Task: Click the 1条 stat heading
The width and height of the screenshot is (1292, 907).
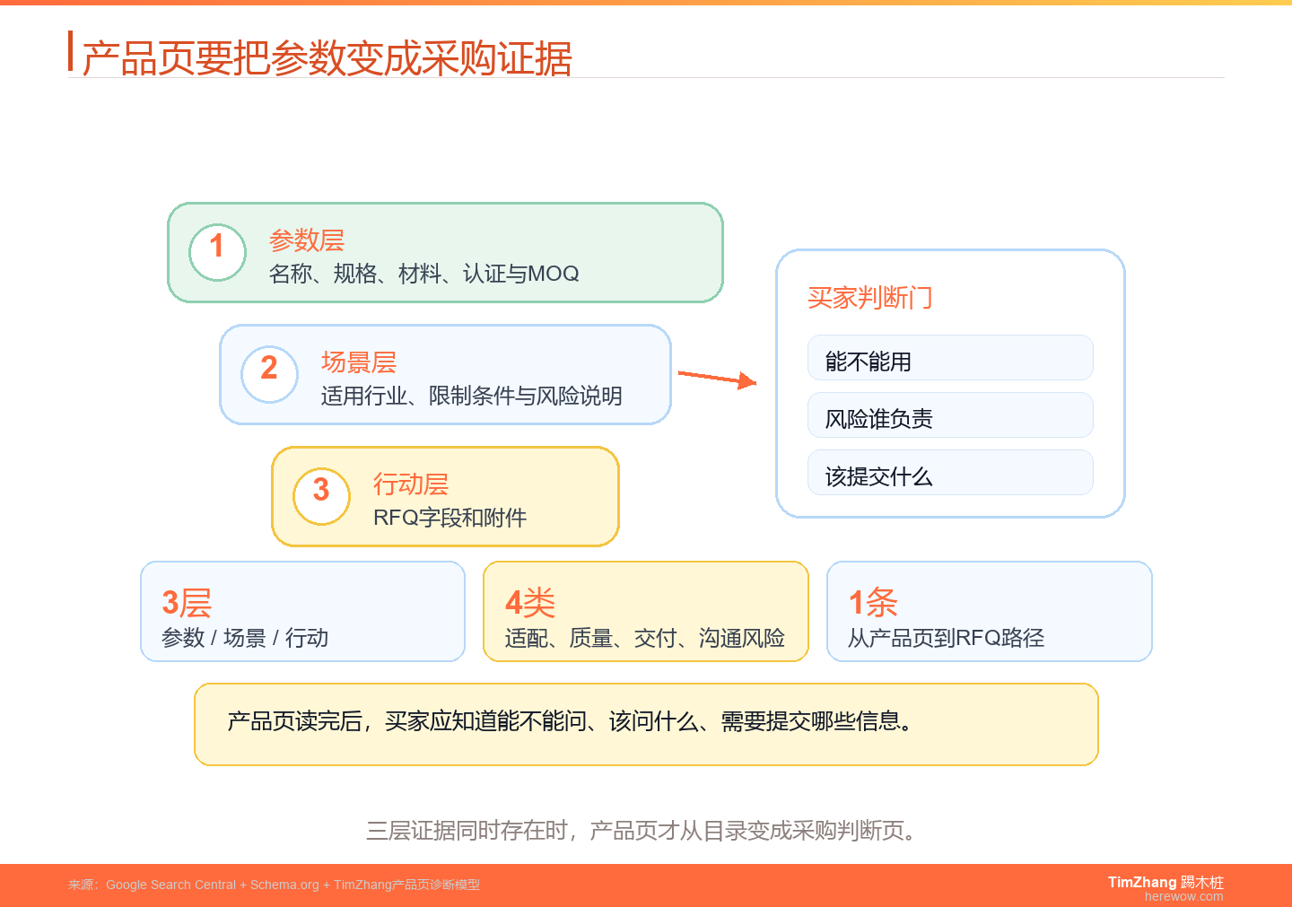Action: pos(873,603)
